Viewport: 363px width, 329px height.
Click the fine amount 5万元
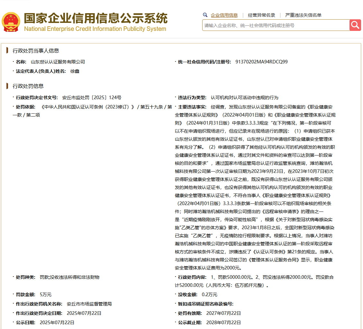pyautogui.click(x=46, y=295)
